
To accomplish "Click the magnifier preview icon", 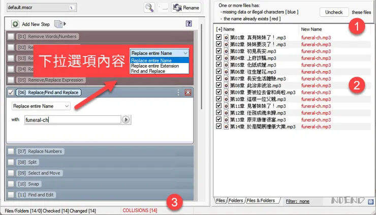I will (149, 8).
